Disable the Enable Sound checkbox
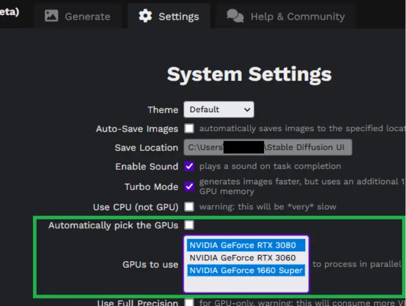Screen dimensions: 406x306 [x=189, y=166]
